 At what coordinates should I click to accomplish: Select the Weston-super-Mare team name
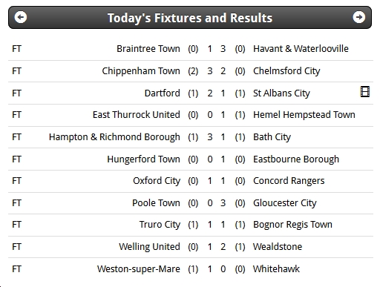pos(139,269)
